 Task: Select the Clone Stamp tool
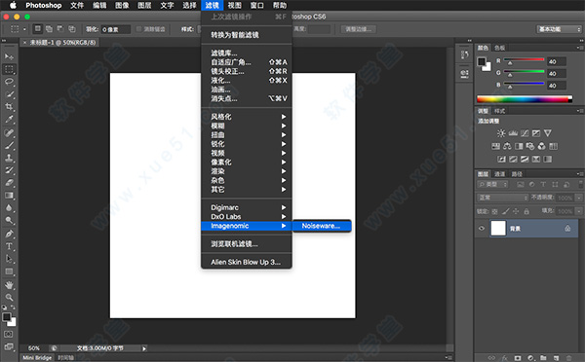(x=9, y=158)
